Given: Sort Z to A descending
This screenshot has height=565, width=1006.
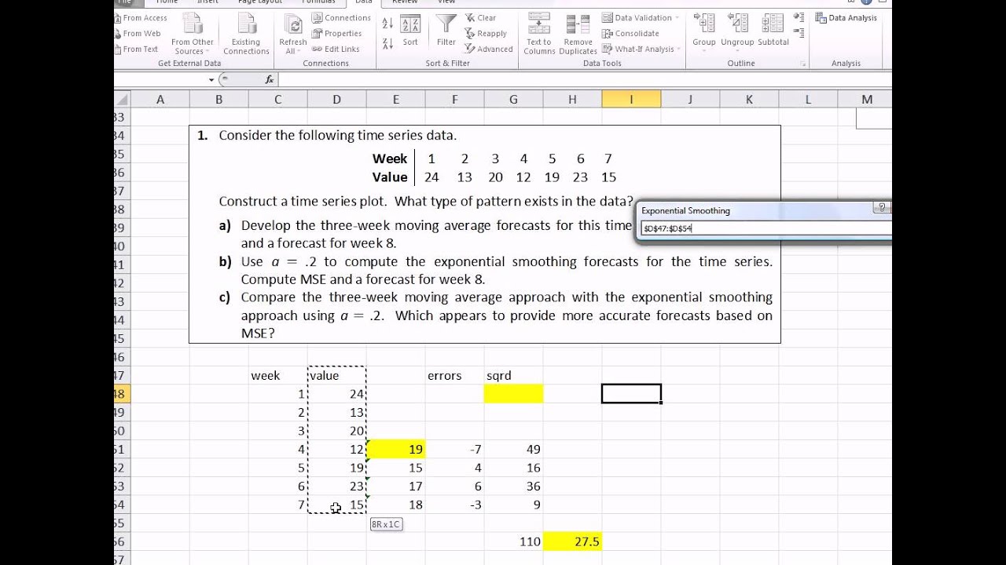Looking at the screenshot, I should (x=387, y=42).
